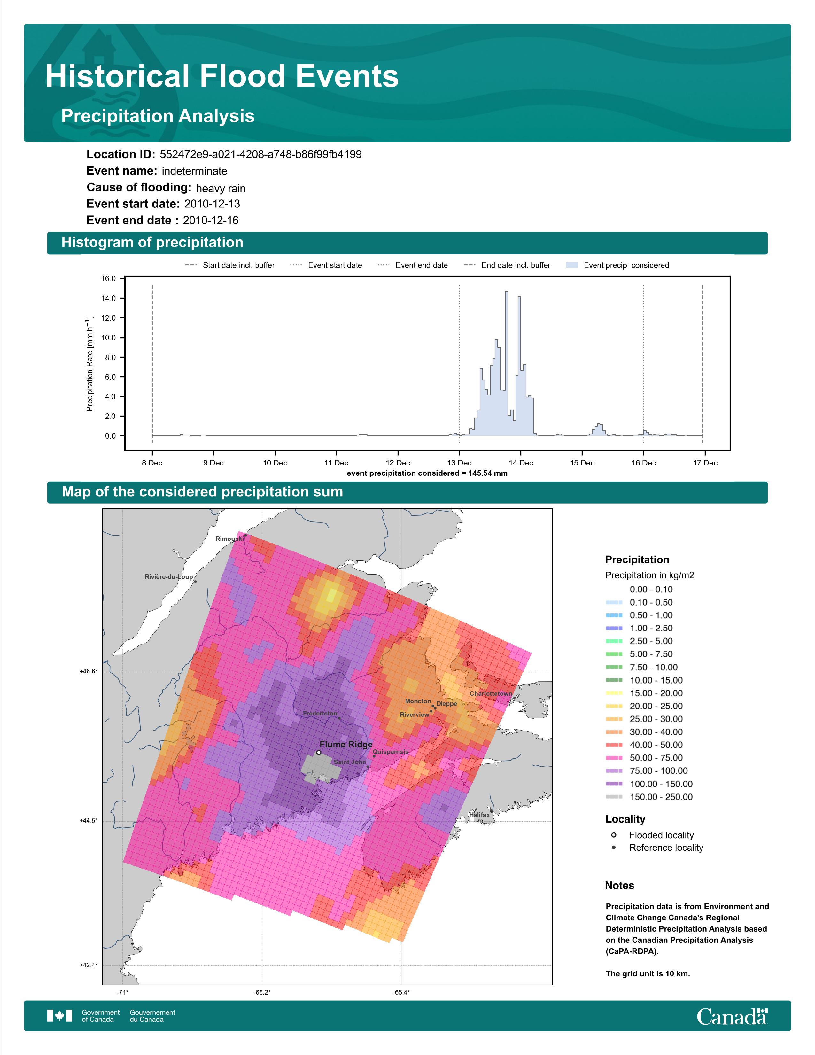
Task: Click the Fredericton reference dot on map
Action: click(339, 718)
